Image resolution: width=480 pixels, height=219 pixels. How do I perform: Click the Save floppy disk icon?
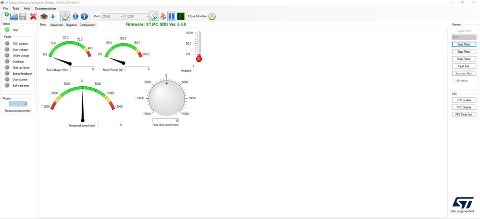tap(23, 16)
